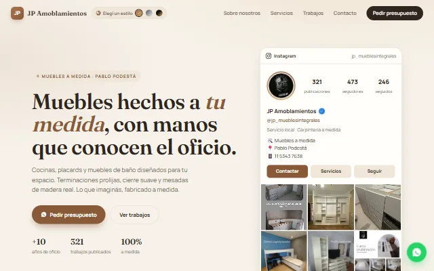Image resolution: width=434 pixels, height=271 pixels.
Task: Click the blue verified badge icon
Action: tap(321, 111)
